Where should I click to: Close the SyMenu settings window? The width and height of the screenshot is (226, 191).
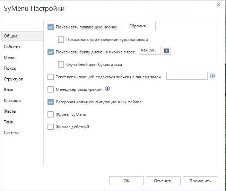click(218, 5)
